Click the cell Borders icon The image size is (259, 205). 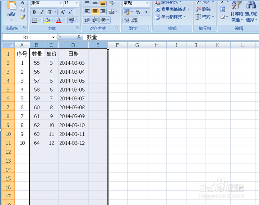coord(34,20)
